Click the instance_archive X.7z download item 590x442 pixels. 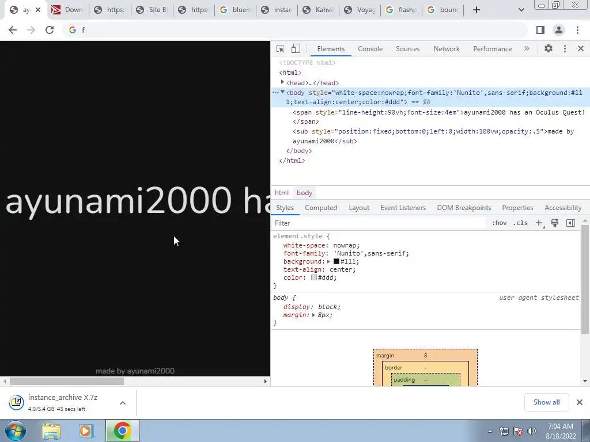62,402
